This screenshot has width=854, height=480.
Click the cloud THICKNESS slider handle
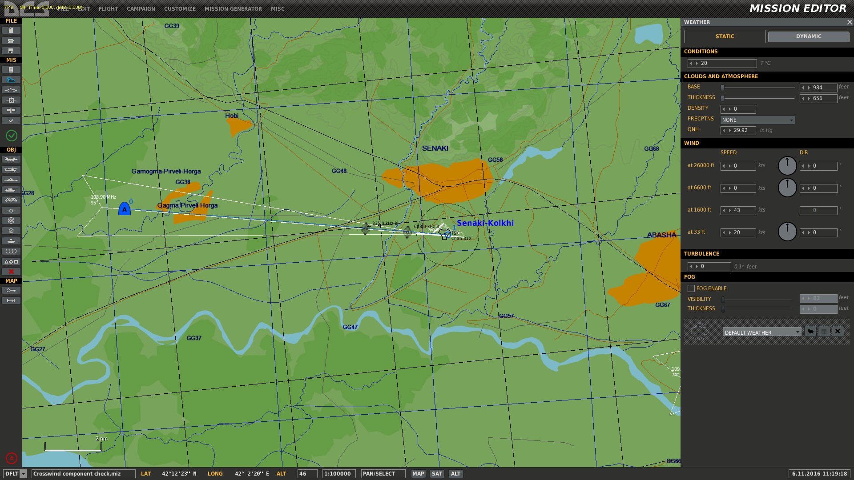tap(723, 98)
